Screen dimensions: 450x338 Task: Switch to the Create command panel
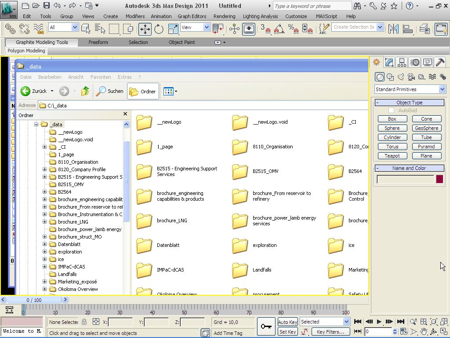376,62
